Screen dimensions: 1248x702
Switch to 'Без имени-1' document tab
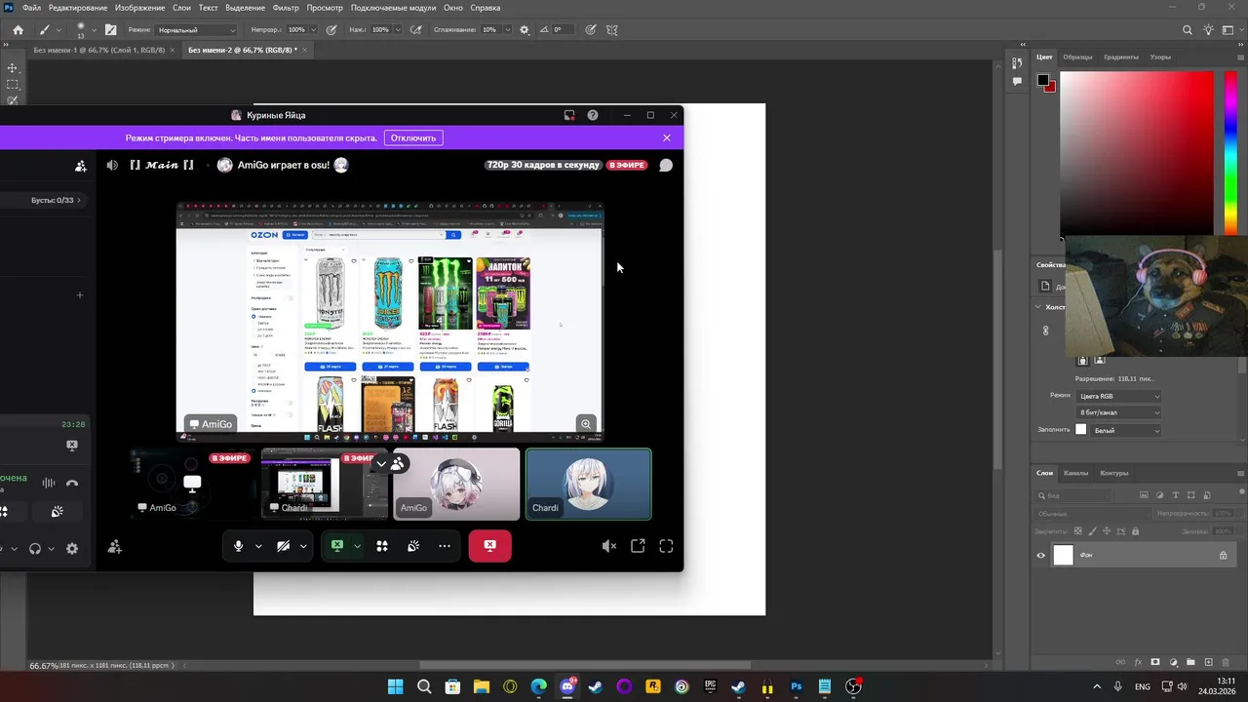pyautogui.click(x=98, y=50)
